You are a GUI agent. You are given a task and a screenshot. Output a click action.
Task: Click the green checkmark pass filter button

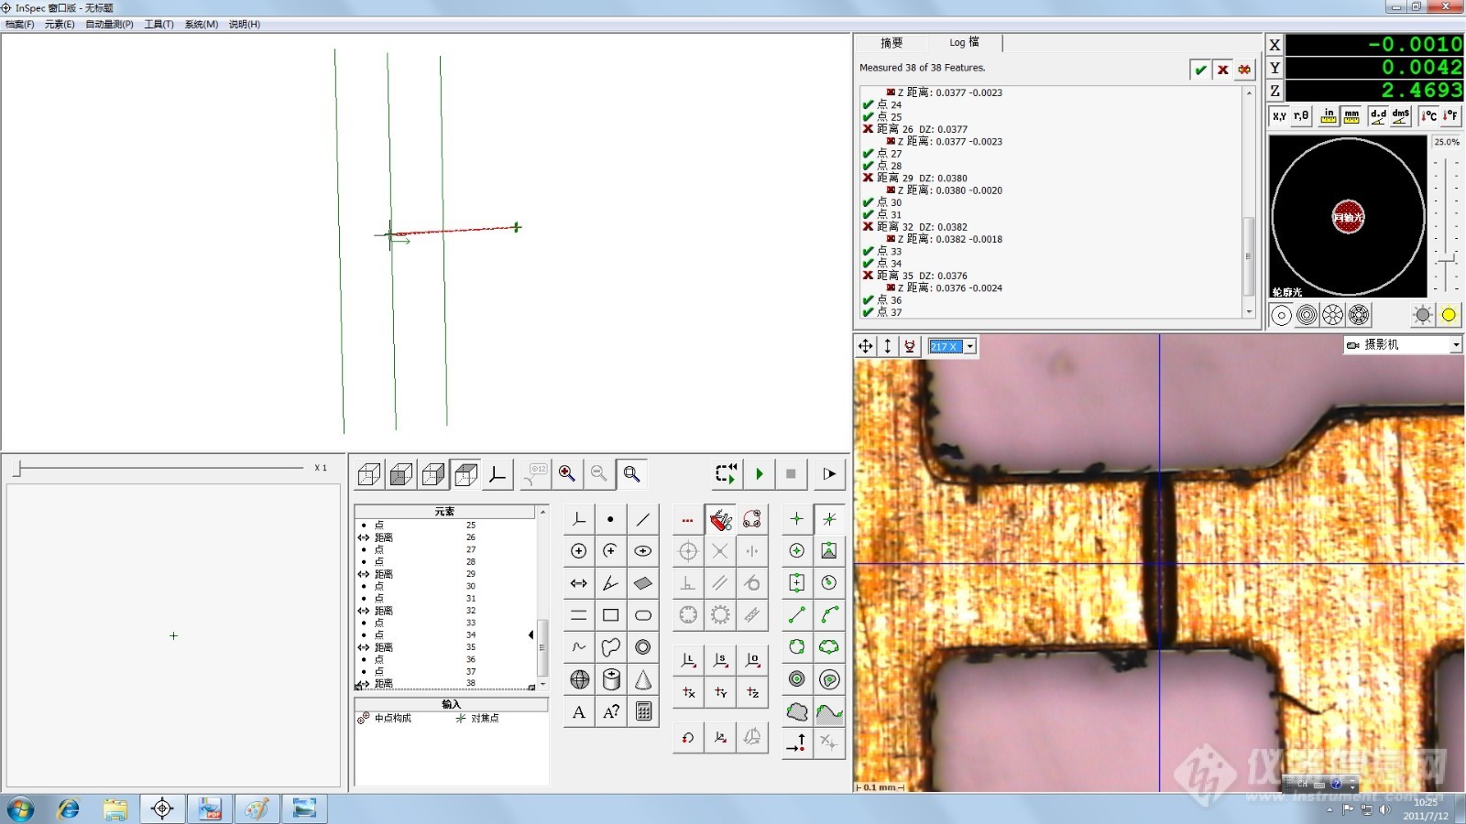pos(1200,70)
